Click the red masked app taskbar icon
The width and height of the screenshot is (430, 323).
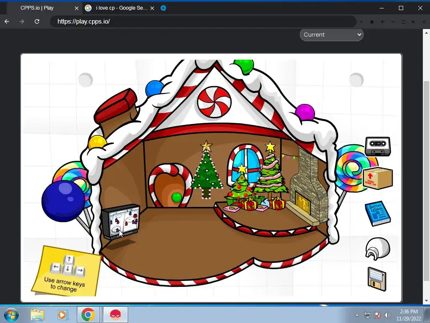[115, 315]
